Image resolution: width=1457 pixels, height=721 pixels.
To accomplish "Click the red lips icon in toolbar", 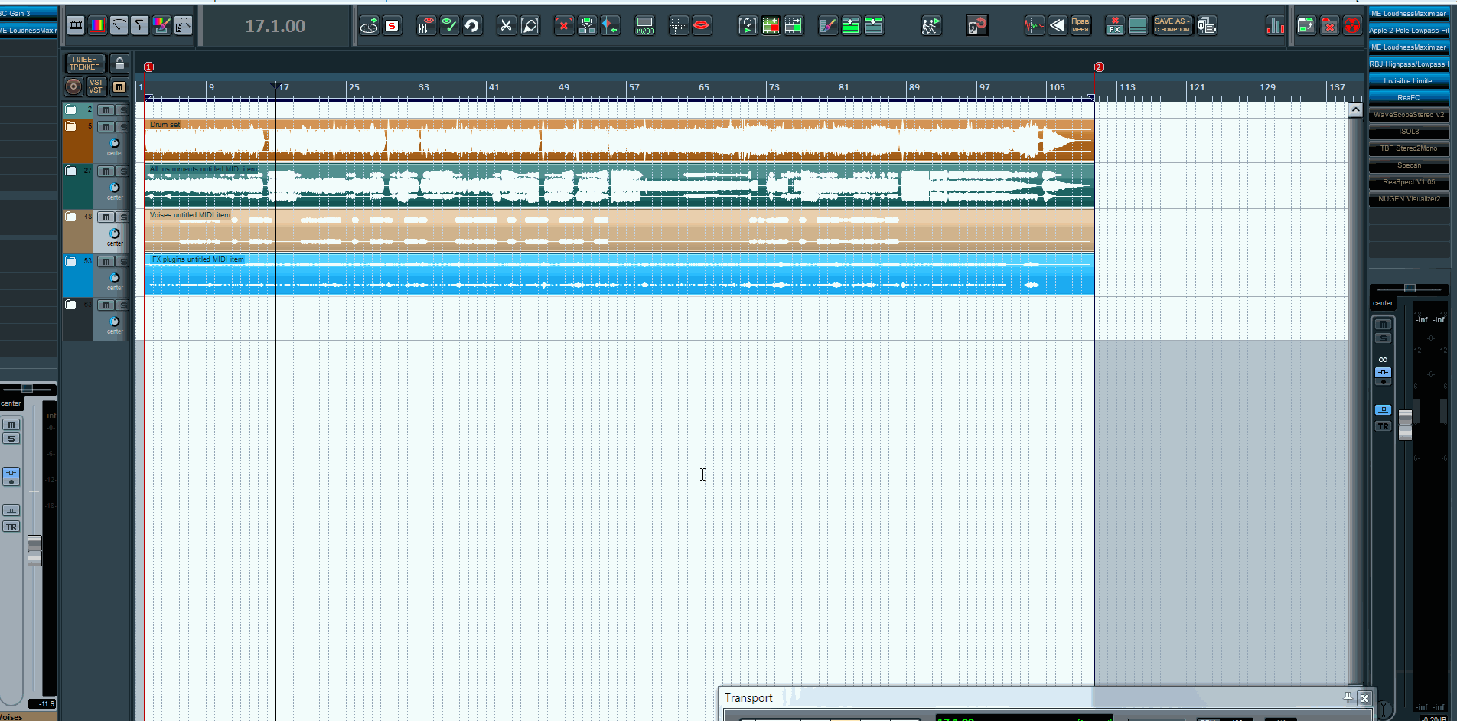I will [x=701, y=26].
